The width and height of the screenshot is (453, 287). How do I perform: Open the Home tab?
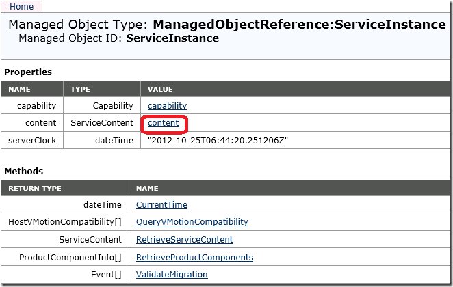click(x=21, y=6)
